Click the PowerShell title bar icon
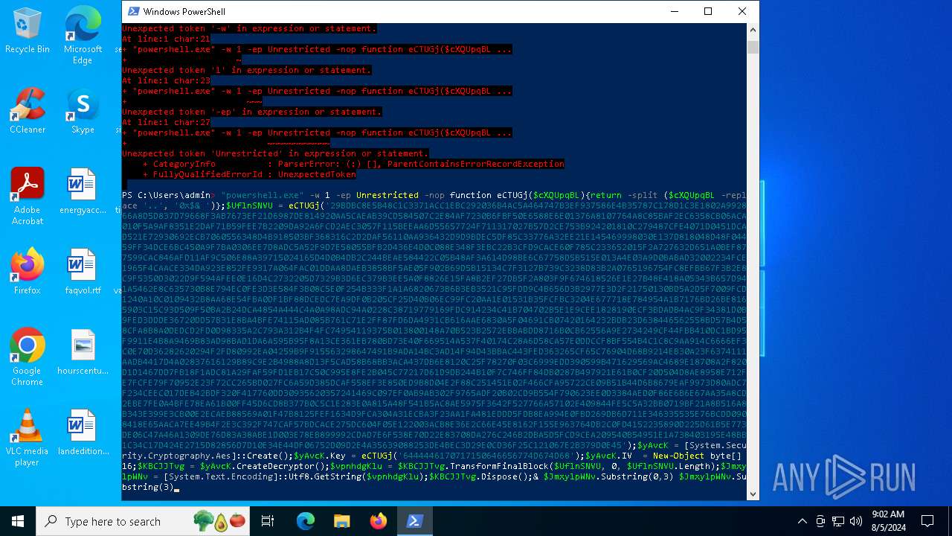The height and width of the screenshot is (536, 952). (x=133, y=11)
